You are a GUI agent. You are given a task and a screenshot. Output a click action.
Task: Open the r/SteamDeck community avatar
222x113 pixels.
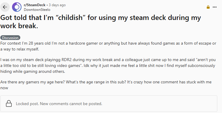(17, 7)
